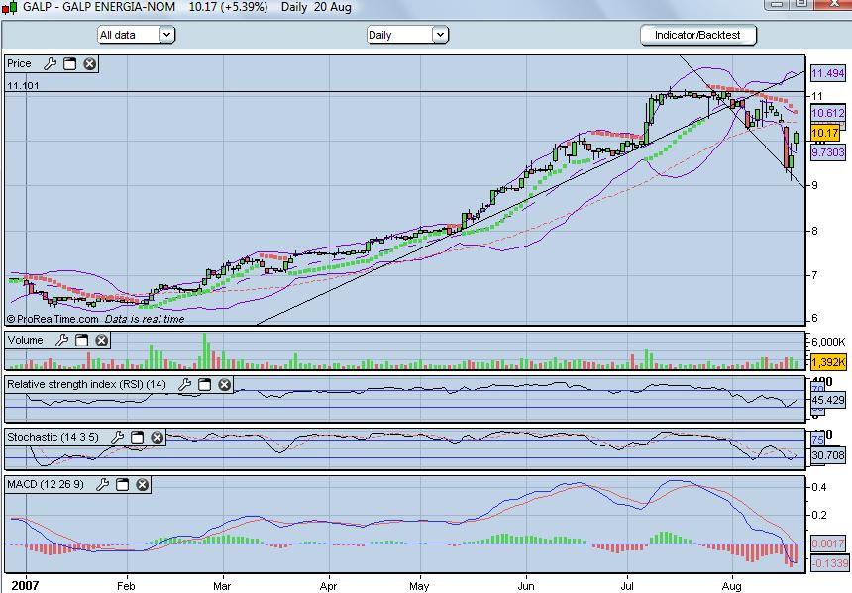
Task: Click the -0.1339 MACD value tag
Action: tap(829, 563)
